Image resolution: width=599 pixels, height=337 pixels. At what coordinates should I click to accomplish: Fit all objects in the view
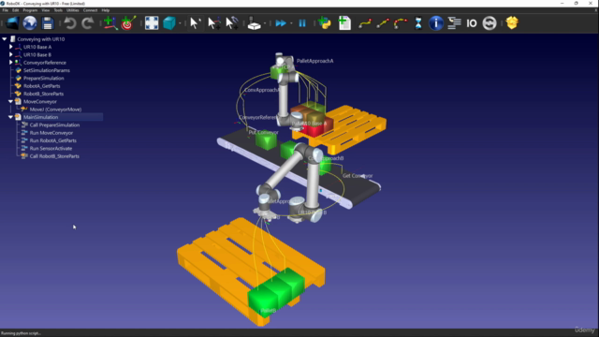(152, 23)
